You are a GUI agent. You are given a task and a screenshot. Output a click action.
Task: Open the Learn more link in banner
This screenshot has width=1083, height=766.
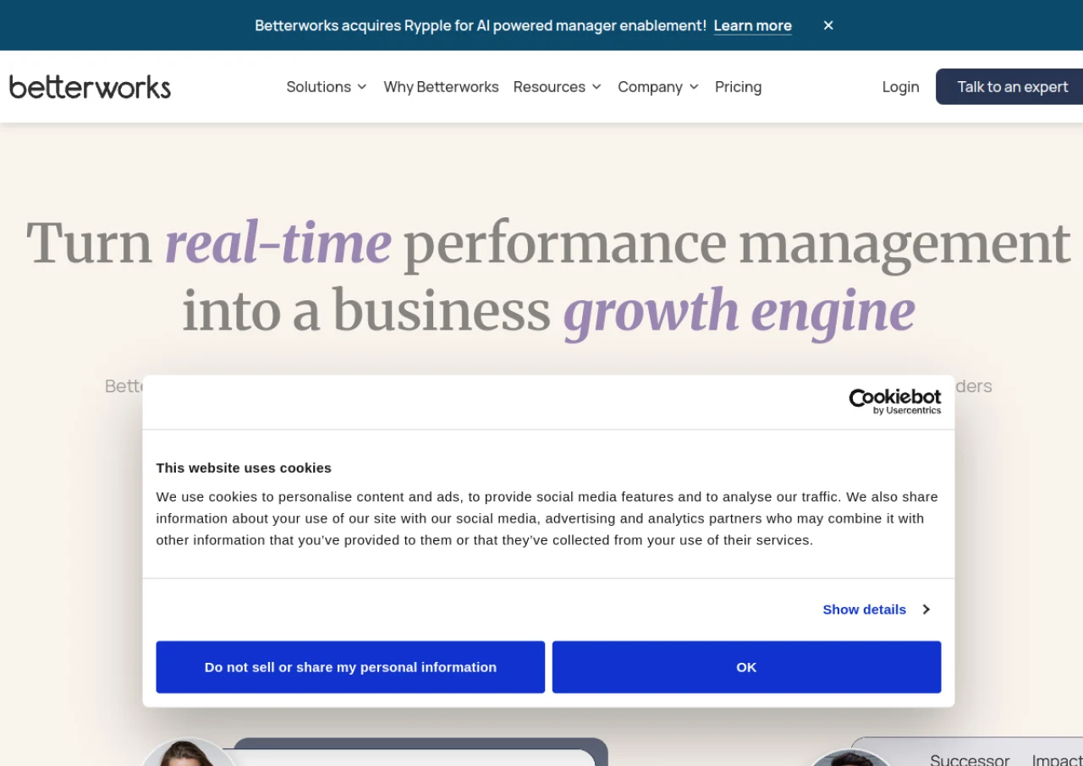click(753, 25)
